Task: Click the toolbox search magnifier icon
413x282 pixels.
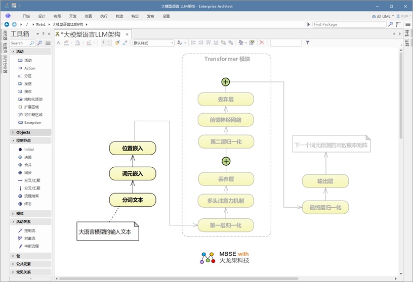Action: click(x=32, y=43)
